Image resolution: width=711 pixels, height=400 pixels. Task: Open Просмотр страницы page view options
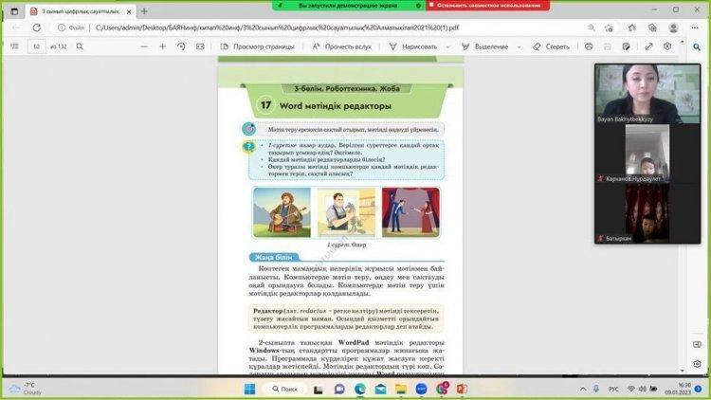coord(257,46)
